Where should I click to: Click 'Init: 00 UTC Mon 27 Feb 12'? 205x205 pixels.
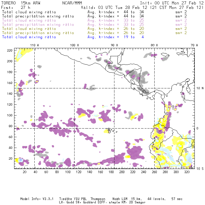pyautogui.click(x=172, y=3)
